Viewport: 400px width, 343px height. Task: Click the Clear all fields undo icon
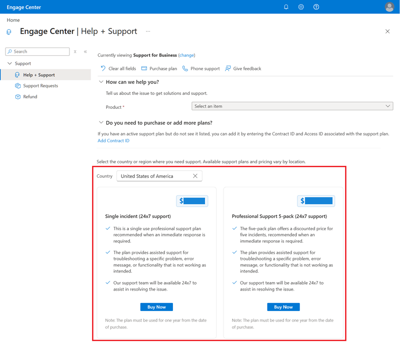pyautogui.click(x=103, y=68)
